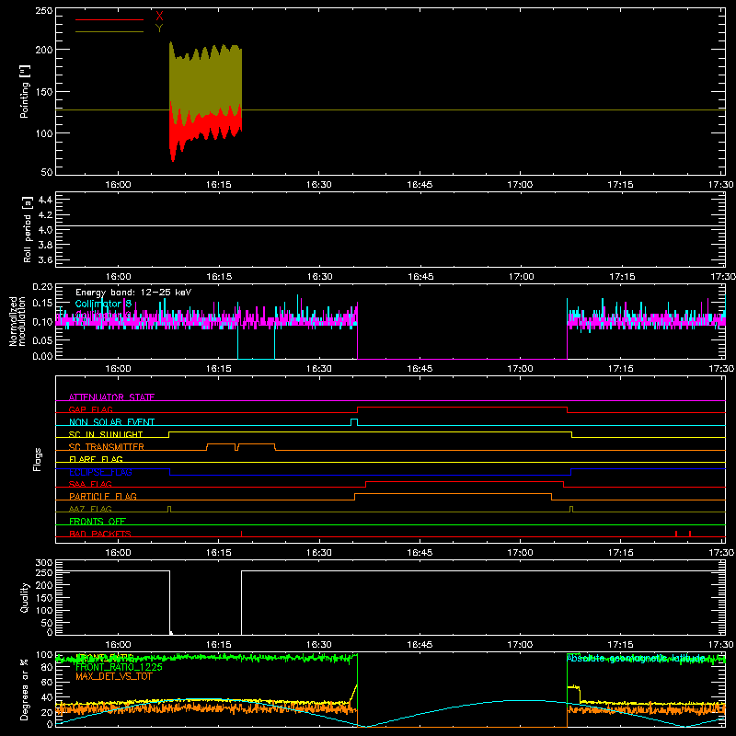Click the GAP_FLAG label

[90, 409]
